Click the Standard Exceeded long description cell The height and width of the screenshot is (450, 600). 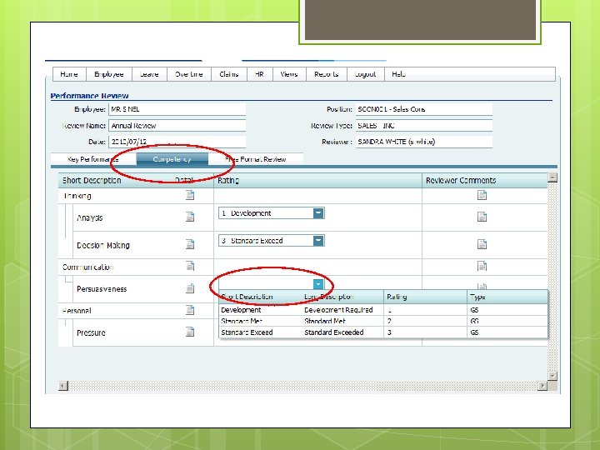pos(334,332)
